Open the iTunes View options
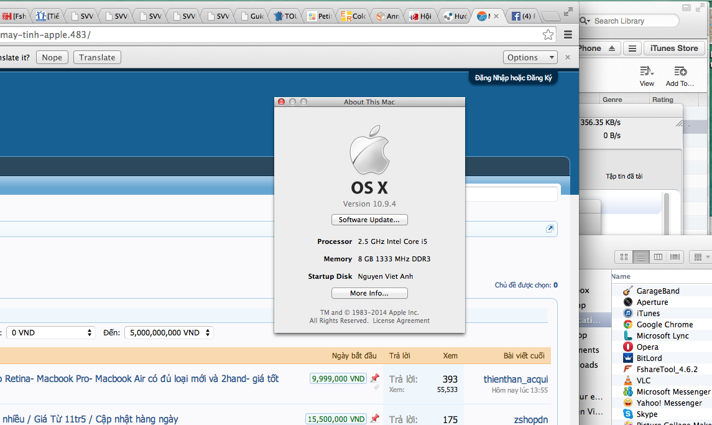712x425 pixels. pyautogui.click(x=647, y=76)
